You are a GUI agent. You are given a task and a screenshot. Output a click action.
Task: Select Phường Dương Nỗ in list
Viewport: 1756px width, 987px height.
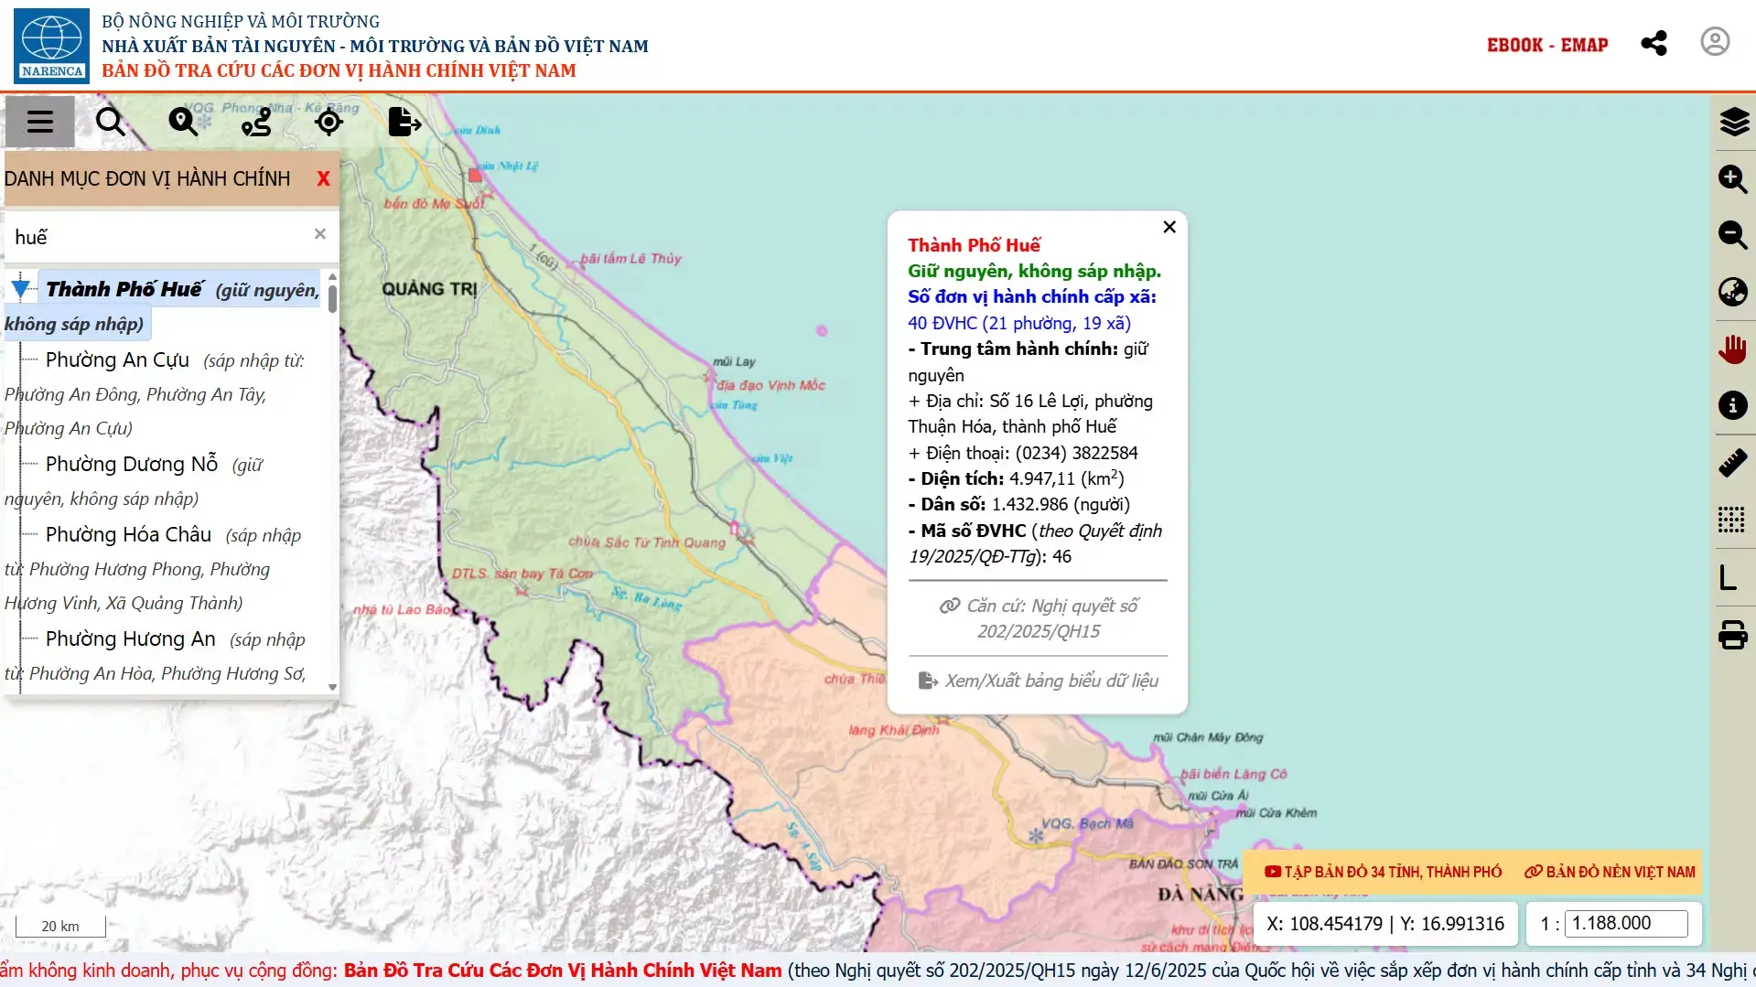point(132,465)
